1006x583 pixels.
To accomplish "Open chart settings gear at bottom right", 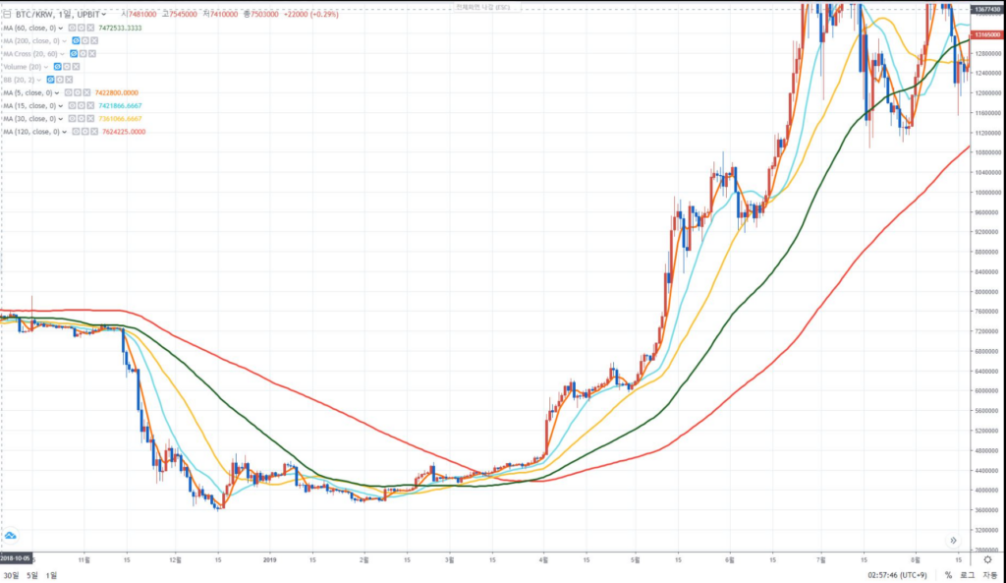I will click(987, 559).
